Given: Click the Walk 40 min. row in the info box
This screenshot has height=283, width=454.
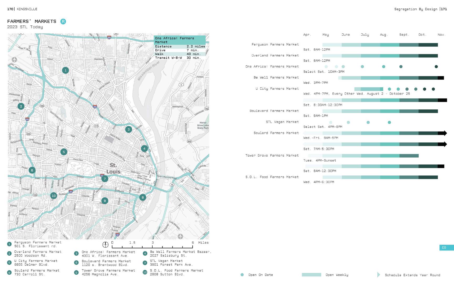Looking at the screenshot, I should 180,54.
